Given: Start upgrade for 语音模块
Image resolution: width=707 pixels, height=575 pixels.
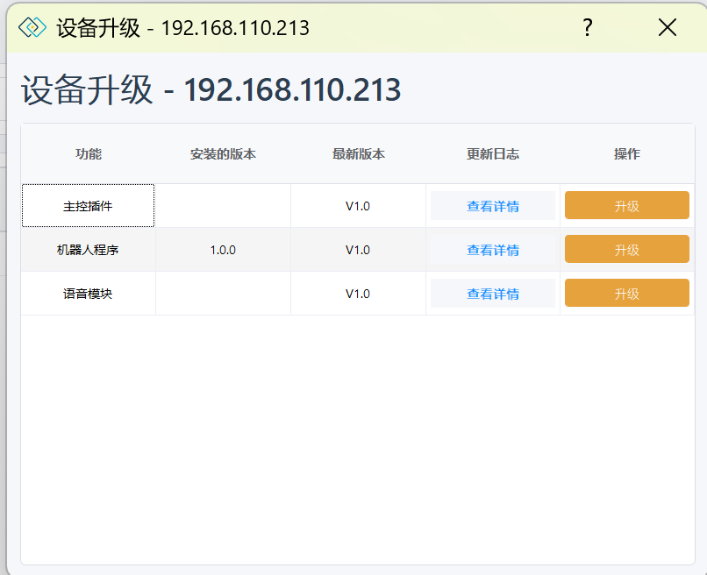Looking at the screenshot, I should click(x=626, y=294).
